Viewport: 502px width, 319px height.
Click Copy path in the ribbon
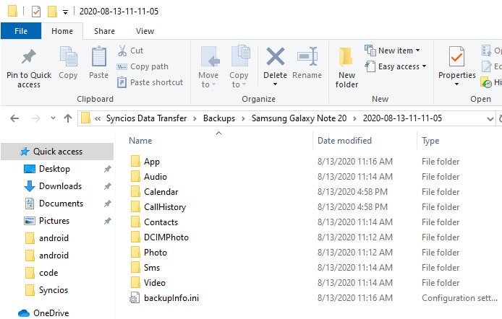142,66
